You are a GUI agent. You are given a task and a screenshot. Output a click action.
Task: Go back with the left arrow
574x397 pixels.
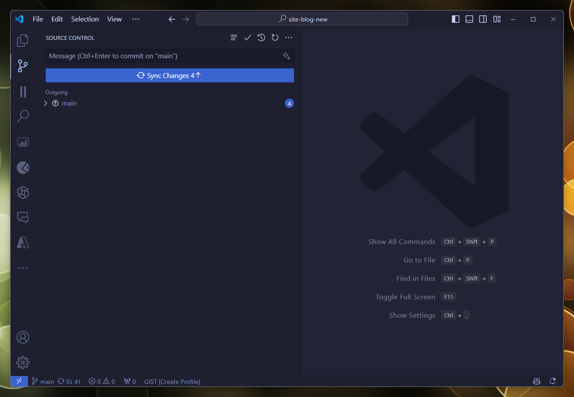point(172,19)
